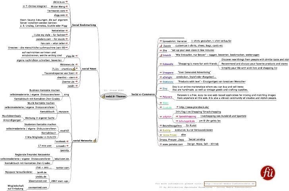Open the arrow link before Schutzgeld.de
289x191 pixels.
coord(177,121)
